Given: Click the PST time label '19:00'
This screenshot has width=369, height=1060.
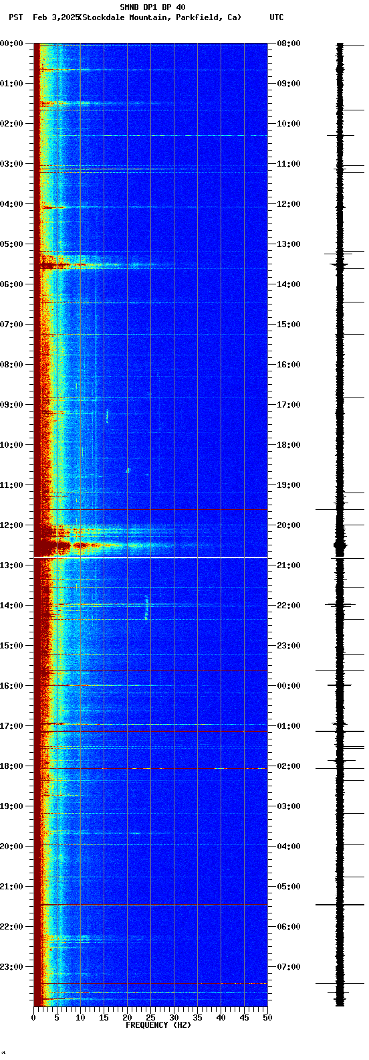Looking at the screenshot, I should coord(11,806).
